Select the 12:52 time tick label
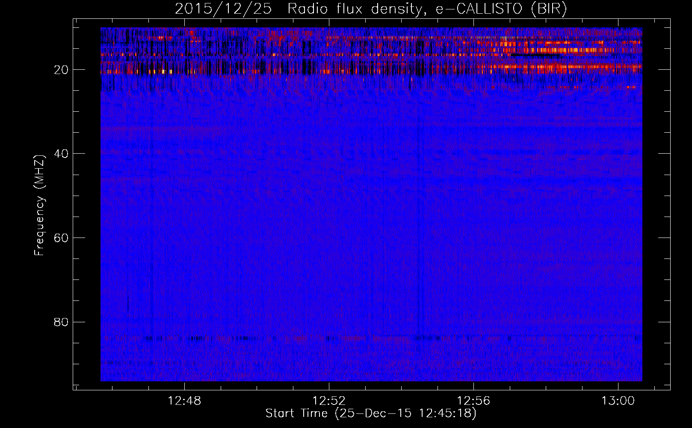 click(x=329, y=401)
